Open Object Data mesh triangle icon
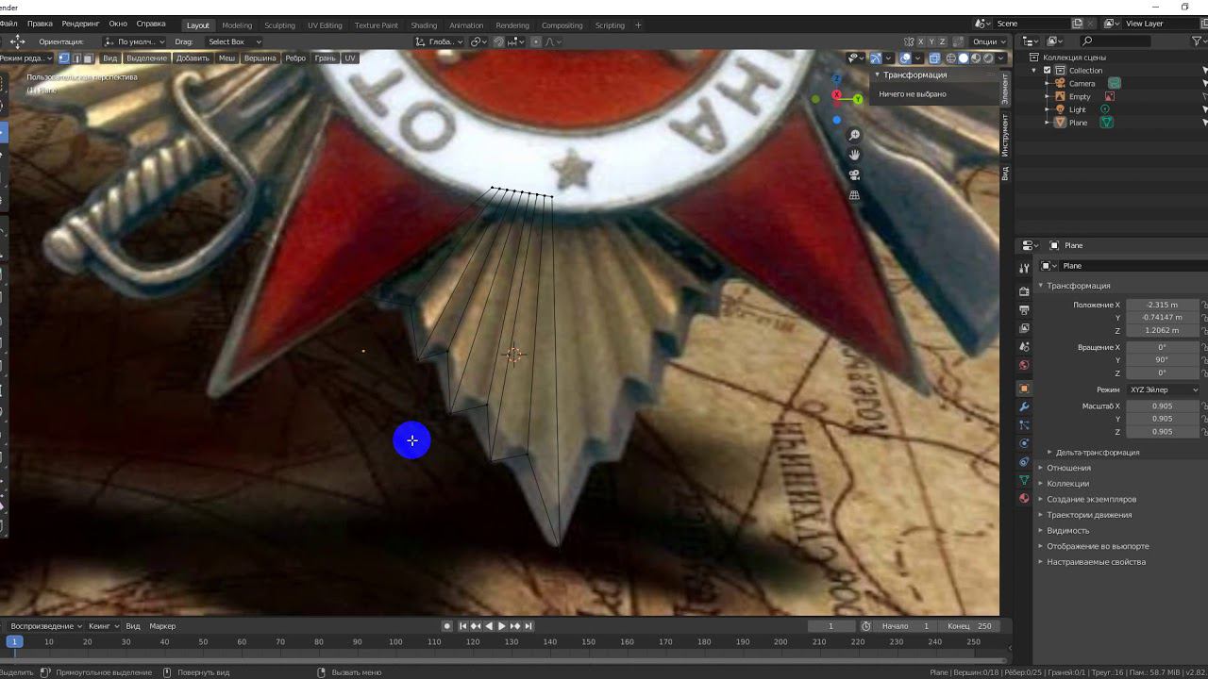 point(1024,480)
